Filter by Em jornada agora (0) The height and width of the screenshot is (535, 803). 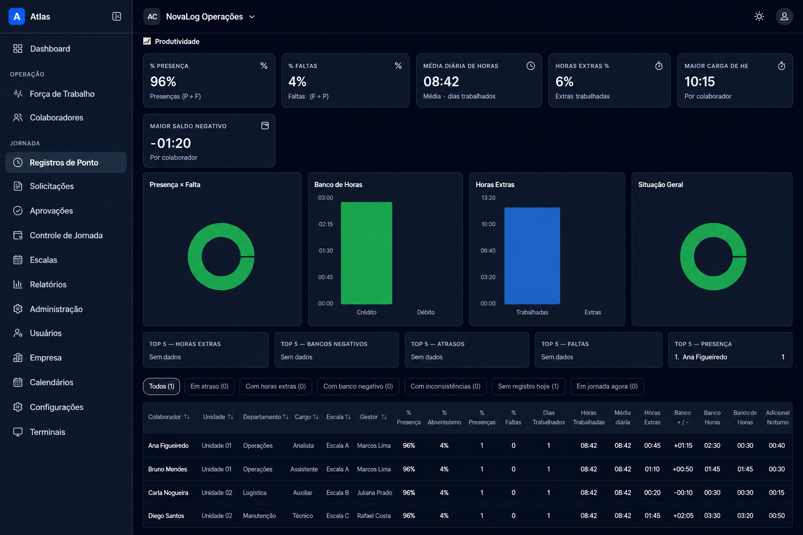click(x=607, y=386)
